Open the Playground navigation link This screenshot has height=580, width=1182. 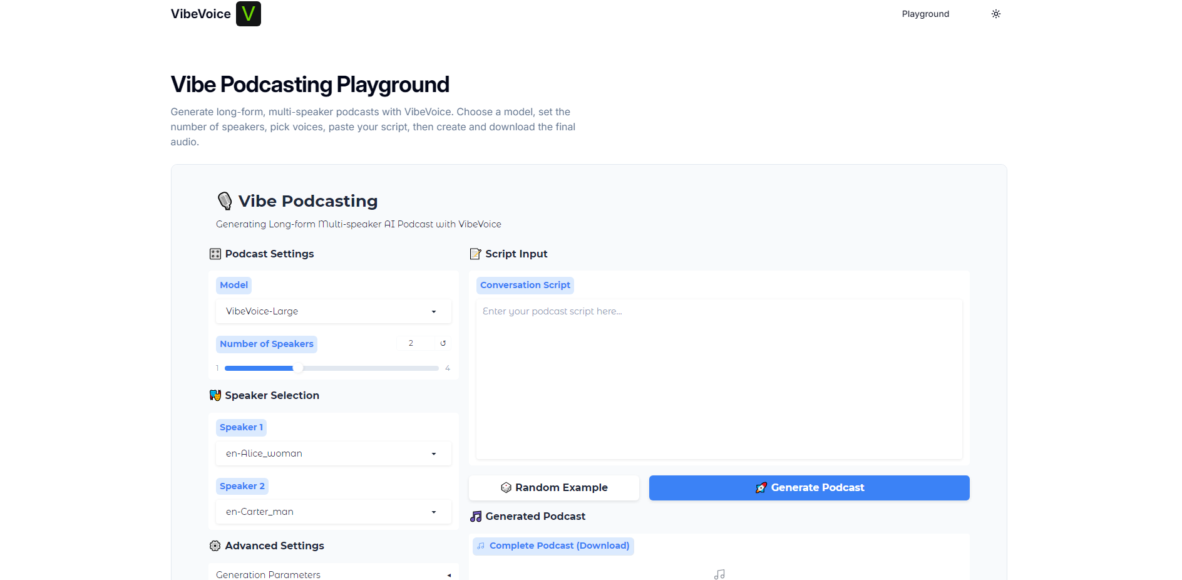tap(925, 14)
